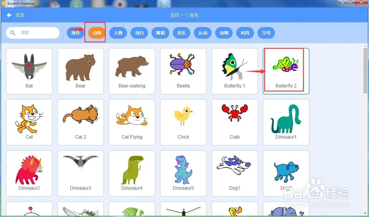Screen dimensions: 369x217
Task: Filter by the 字母 letters category
Action: point(266,33)
